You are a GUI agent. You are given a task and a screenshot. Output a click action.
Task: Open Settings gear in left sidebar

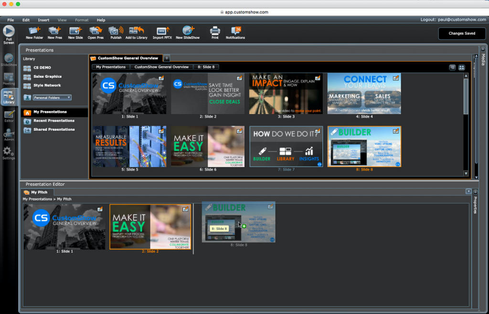pos(9,154)
